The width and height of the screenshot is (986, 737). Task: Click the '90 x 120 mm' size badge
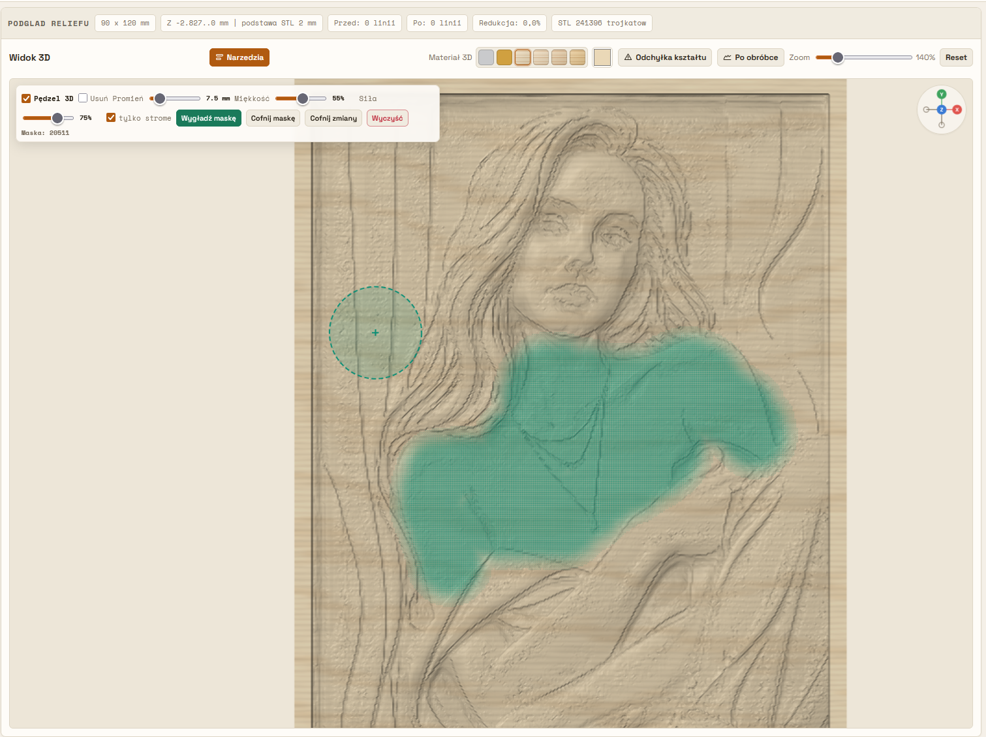[x=125, y=23]
